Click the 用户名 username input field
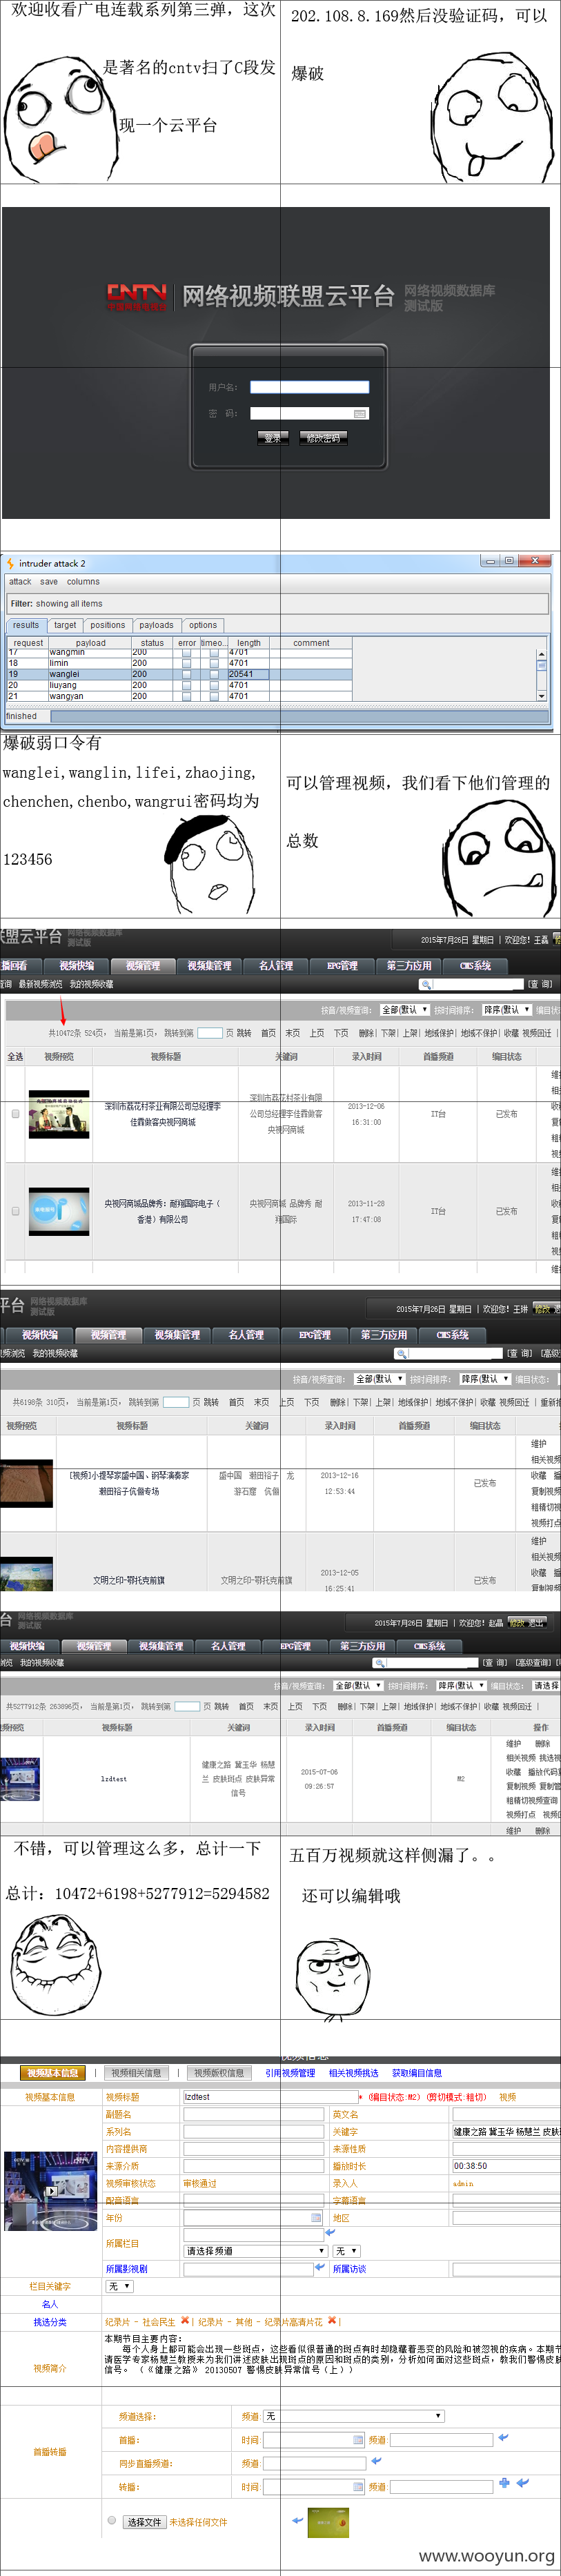This screenshot has height=2576, width=561. 309,387
